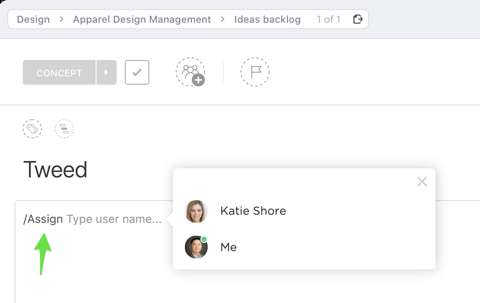Click the Me avatar photo
Image resolution: width=480 pixels, height=303 pixels.
coord(196,247)
